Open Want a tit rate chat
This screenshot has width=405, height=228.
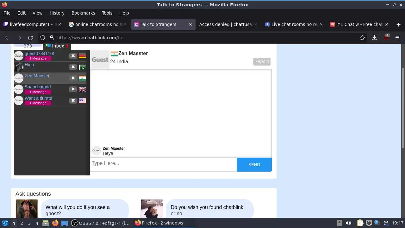[50, 100]
